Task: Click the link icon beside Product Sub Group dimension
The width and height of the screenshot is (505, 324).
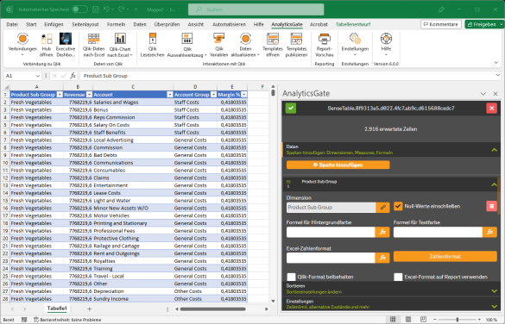Action: tap(382, 208)
